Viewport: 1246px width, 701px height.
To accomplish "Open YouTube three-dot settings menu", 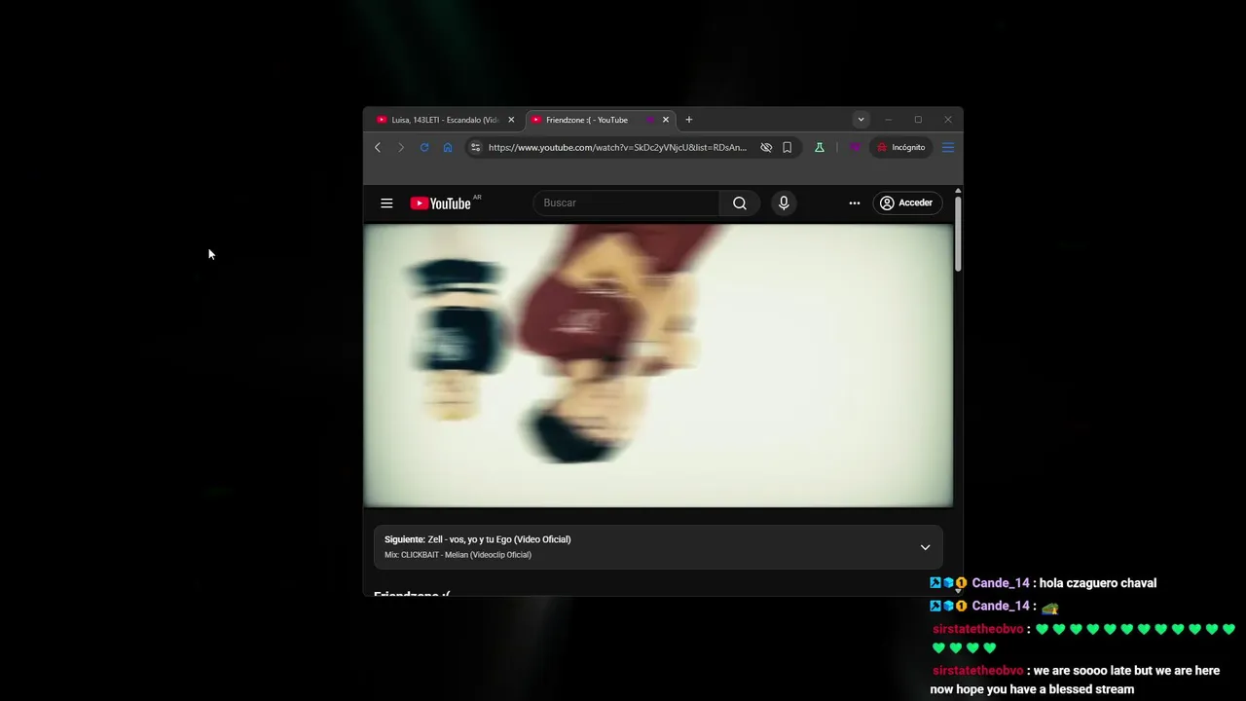I will tap(855, 203).
